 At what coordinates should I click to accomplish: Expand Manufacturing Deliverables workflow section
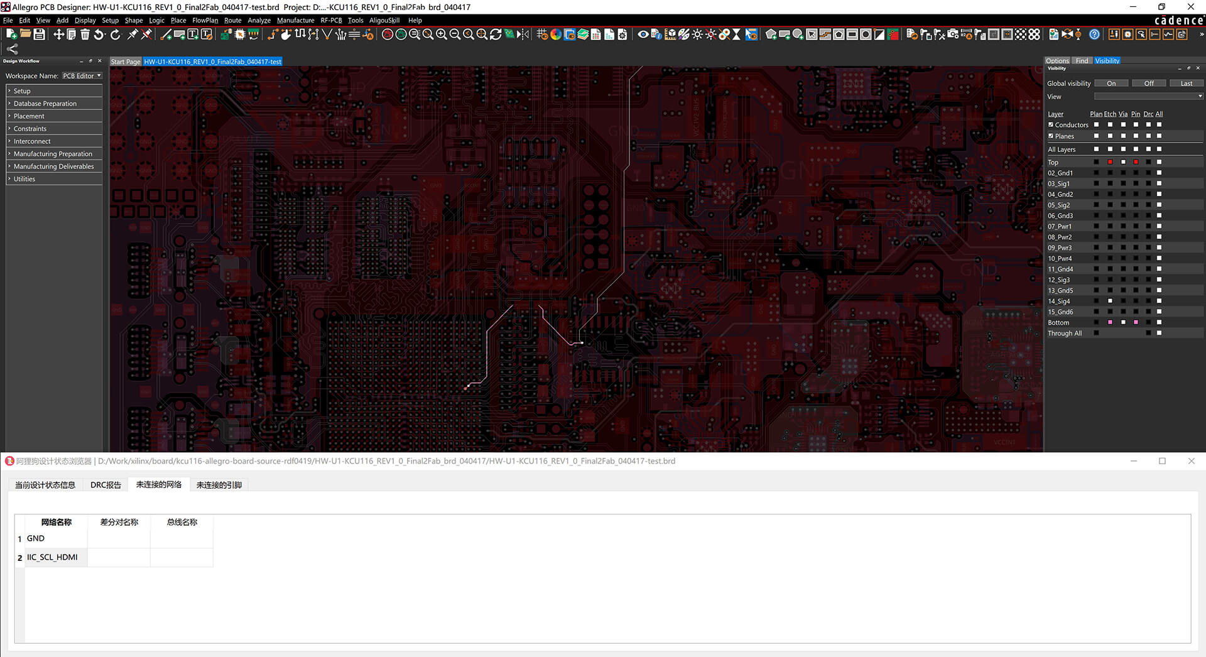pos(54,166)
